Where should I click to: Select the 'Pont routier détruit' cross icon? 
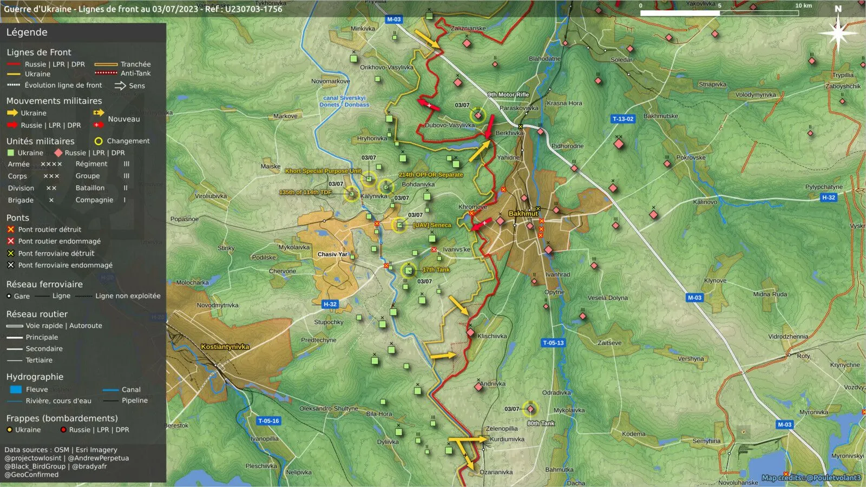click(x=10, y=229)
